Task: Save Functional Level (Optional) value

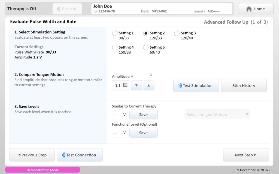Action: [143, 133]
